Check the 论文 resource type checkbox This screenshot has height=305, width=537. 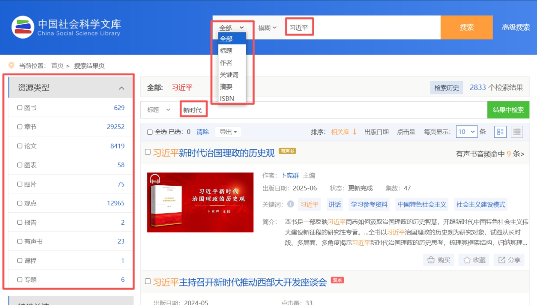point(20,146)
